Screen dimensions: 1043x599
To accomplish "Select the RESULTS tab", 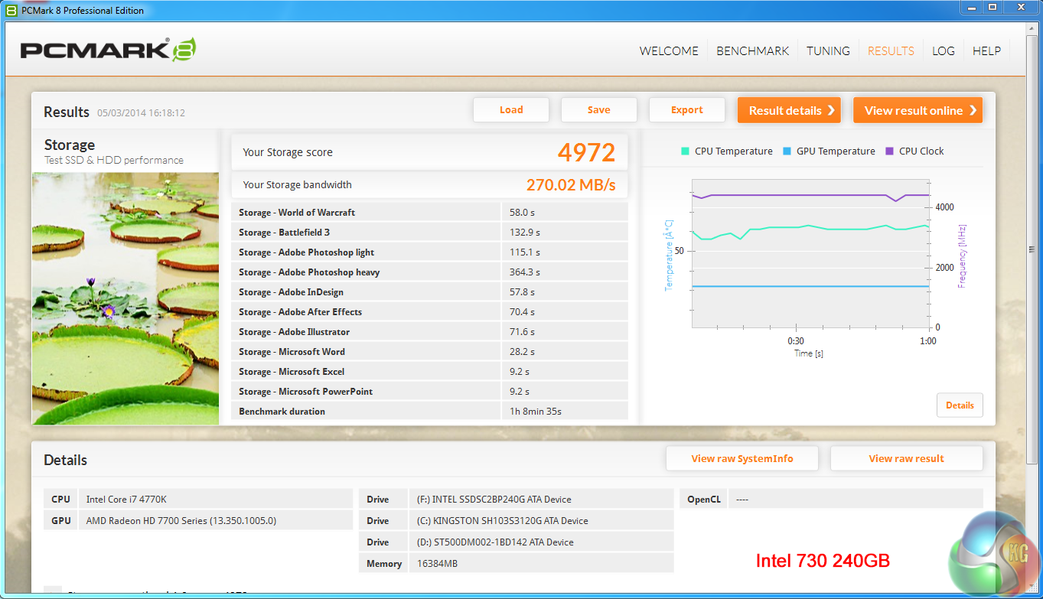I will pyautogui.click(x=891, y=51).
